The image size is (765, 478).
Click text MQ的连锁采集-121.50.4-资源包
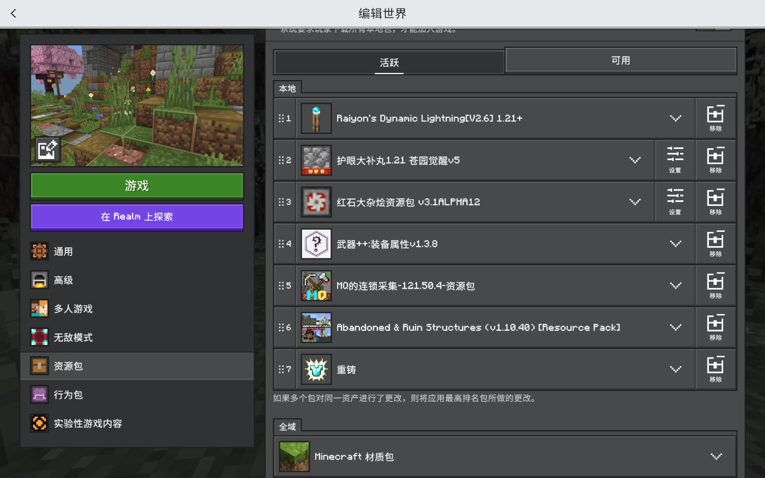[405, 286]
